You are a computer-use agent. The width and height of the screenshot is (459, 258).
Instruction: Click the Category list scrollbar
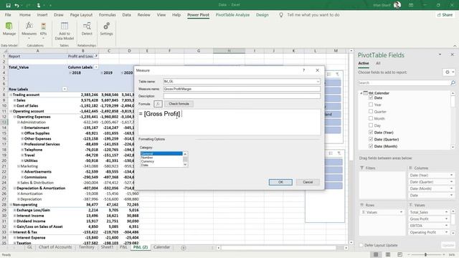point(185,159)
